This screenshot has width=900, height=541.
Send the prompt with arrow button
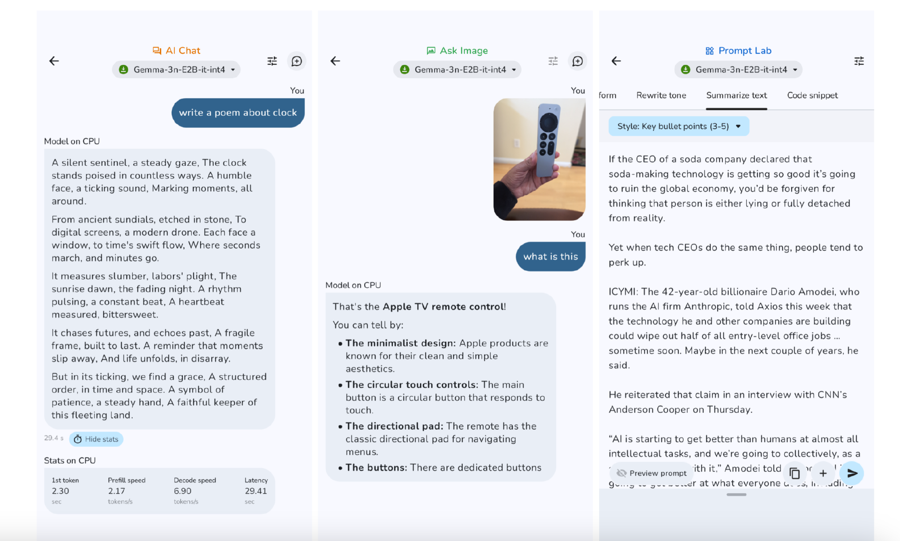[x=852, y=473]
